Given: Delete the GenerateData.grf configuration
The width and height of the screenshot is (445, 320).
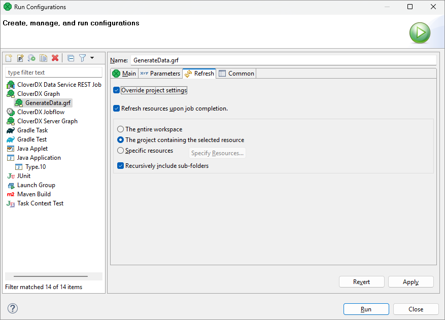Looking at the screenshot, I should [x=54, y=58].
